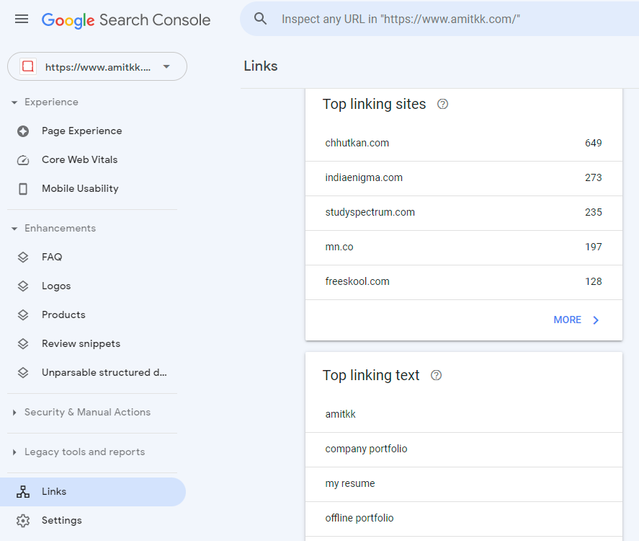Open Core Web Vitals report

coord(93,160)
